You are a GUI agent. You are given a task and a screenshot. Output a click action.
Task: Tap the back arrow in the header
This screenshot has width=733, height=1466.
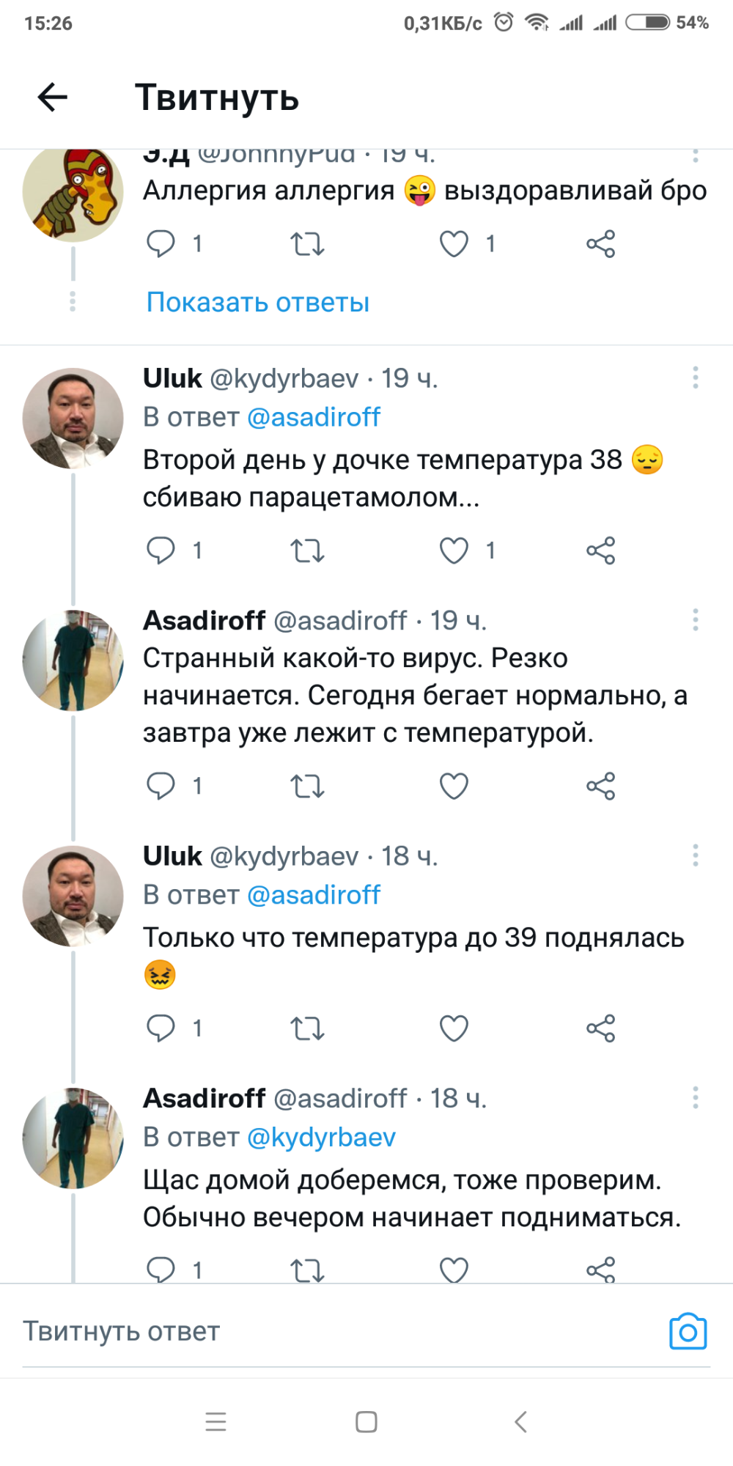tap(53, 97)
